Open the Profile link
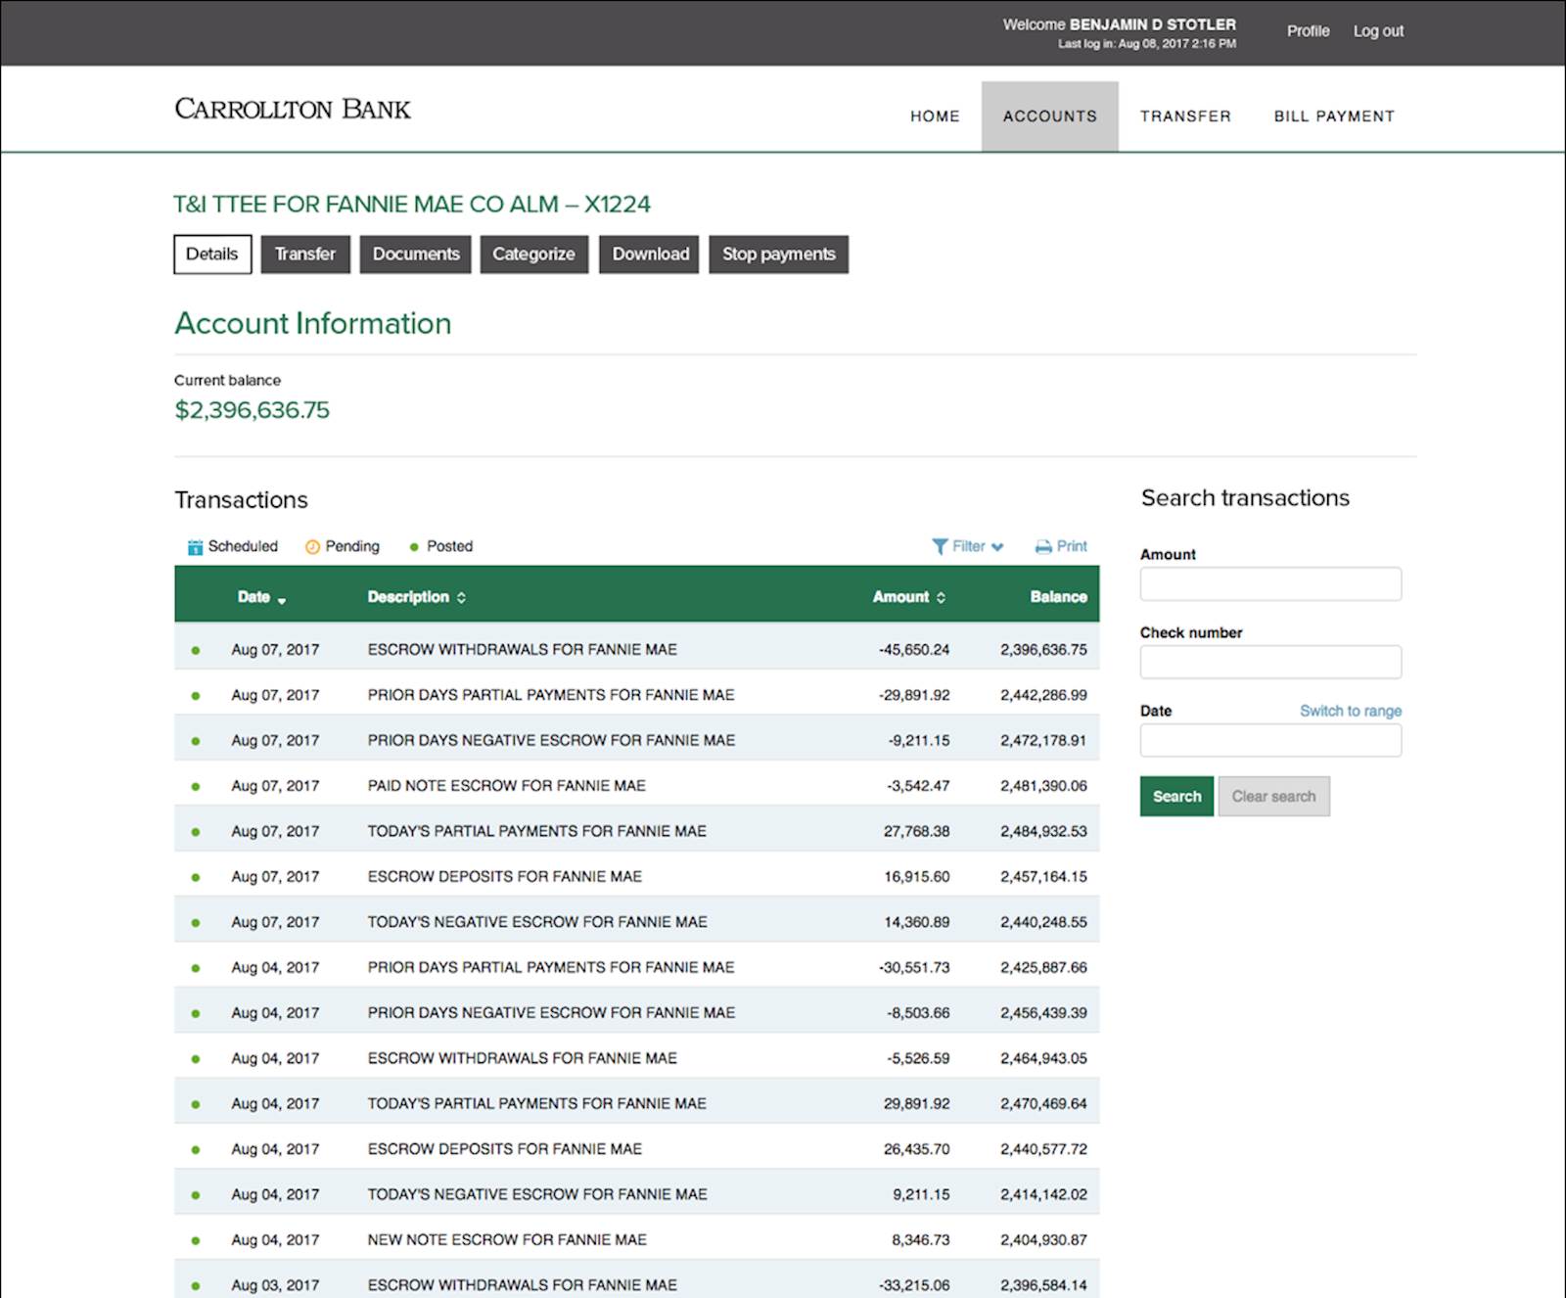Screen dimensions: 1566x1298 [x=1308, y=31]
